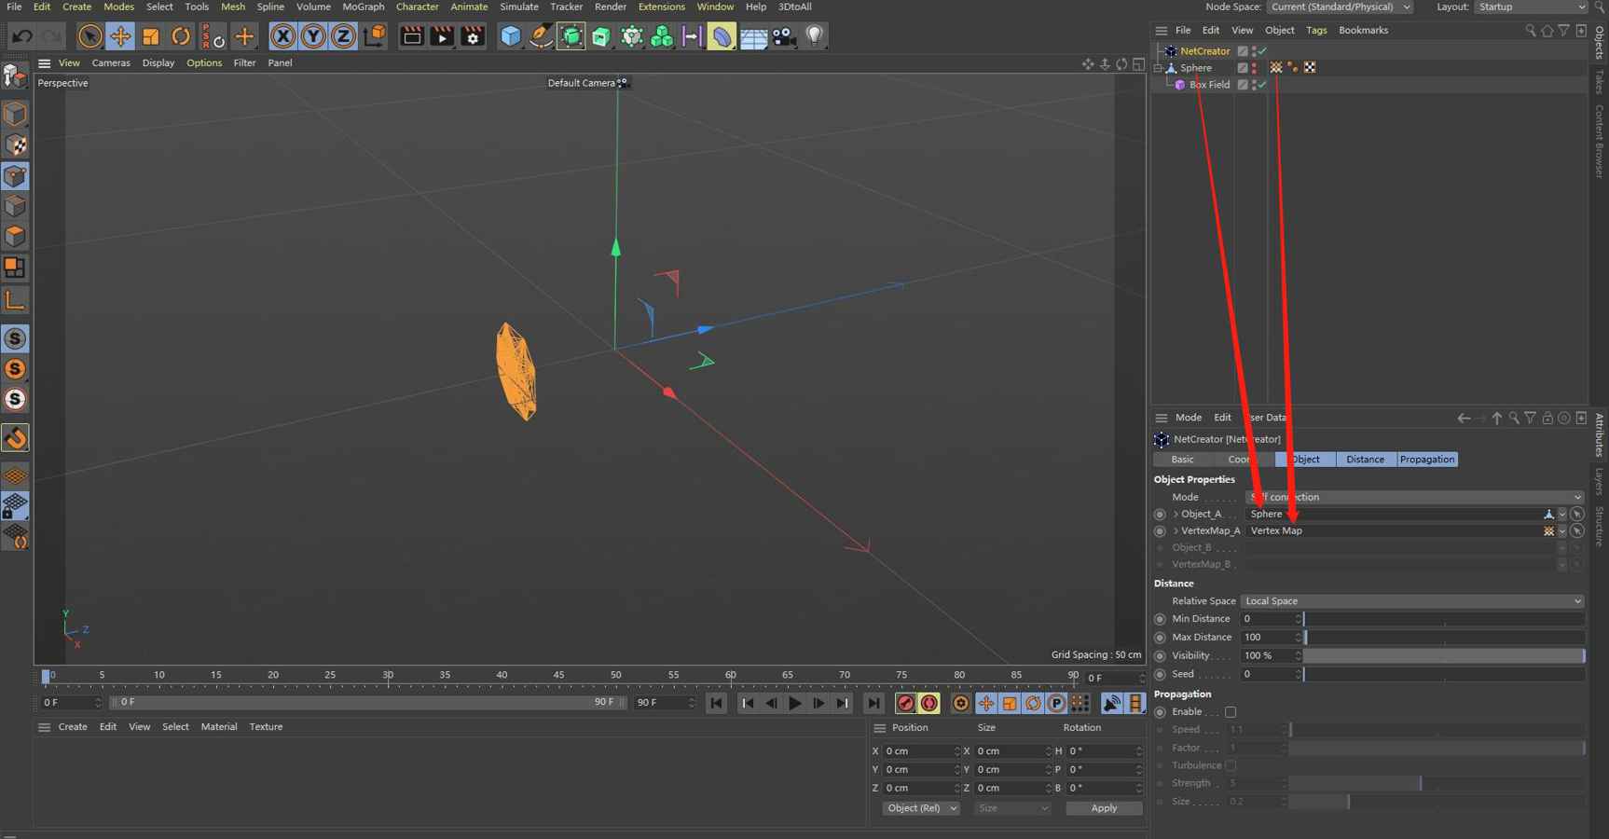Select NetCreator in object manager
The width and height of the screenshot is (1609, 839).
tap(1204, 51)
